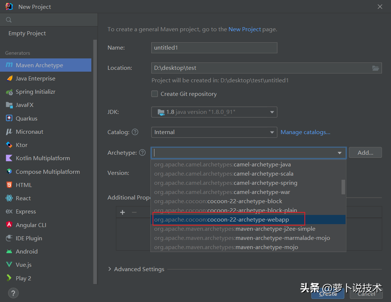Click the generator list scrollbar
The image size is (391, 302).
[x=95, y=162]
